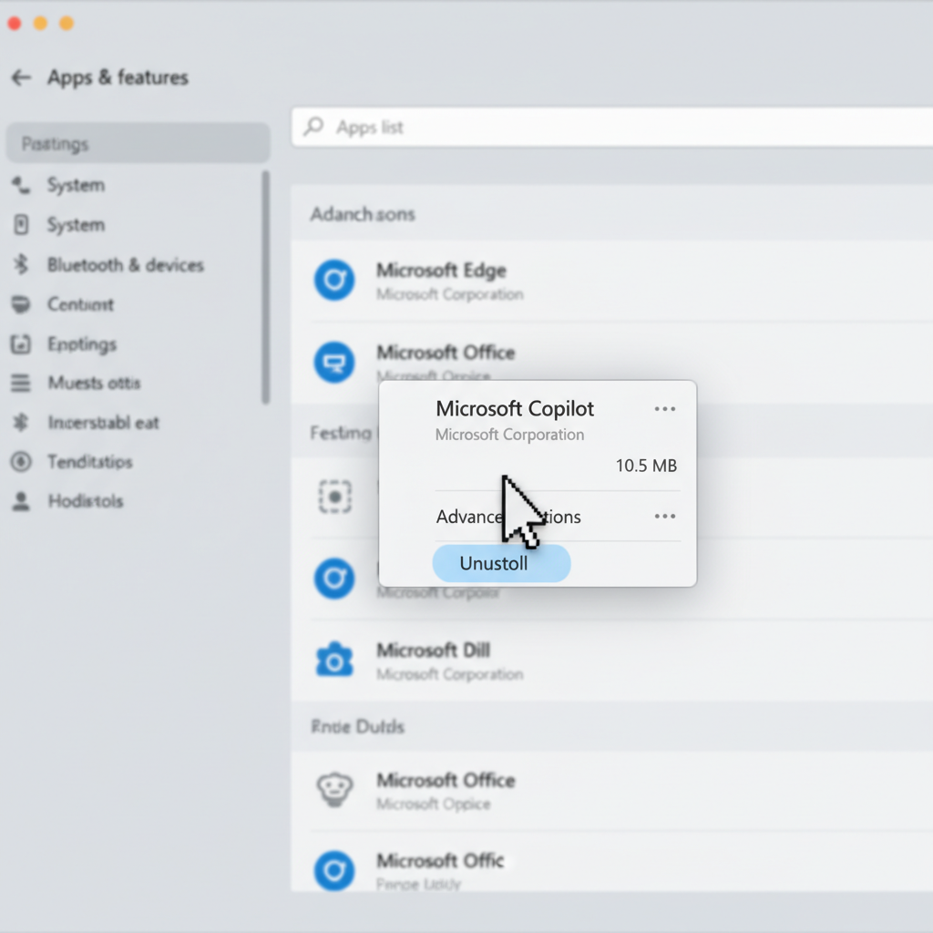
Task: Select Bluetooth & devices in the sidebar
Action: point(125,265)
